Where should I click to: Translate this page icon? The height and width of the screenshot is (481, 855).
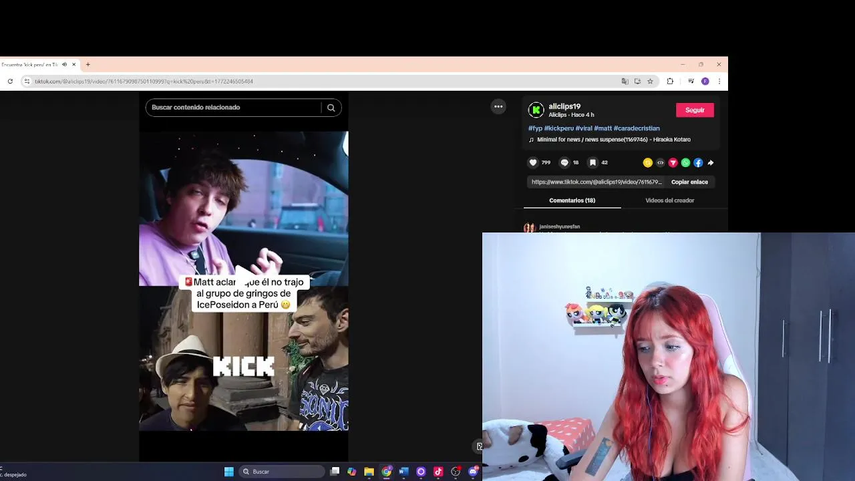[x=625, y=82]
